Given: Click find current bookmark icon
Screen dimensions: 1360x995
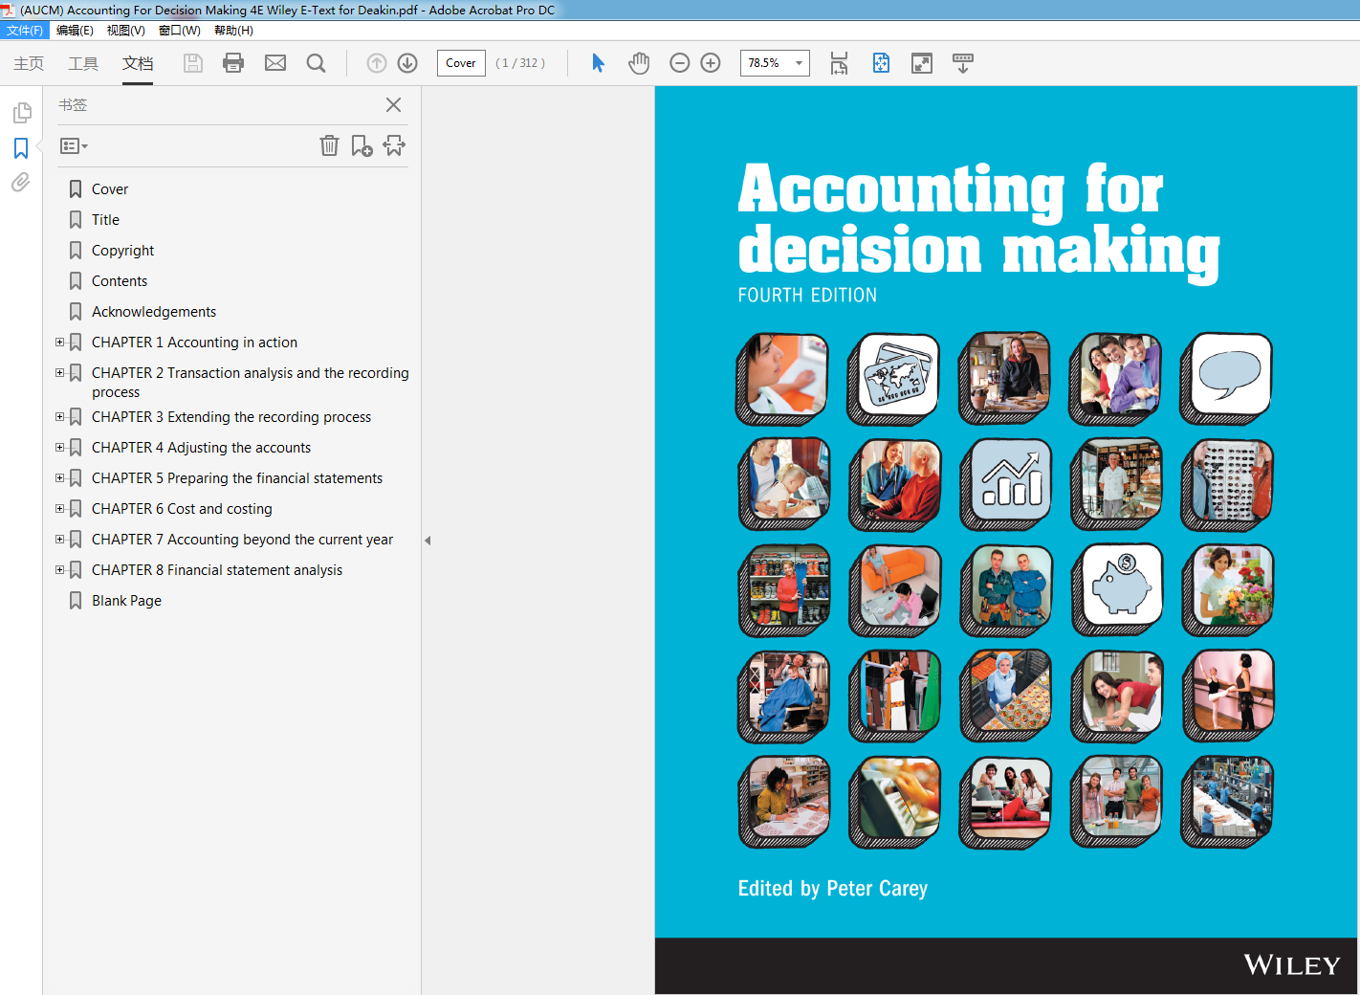Looking at the screenshot, I should click(x=394, y=145).
